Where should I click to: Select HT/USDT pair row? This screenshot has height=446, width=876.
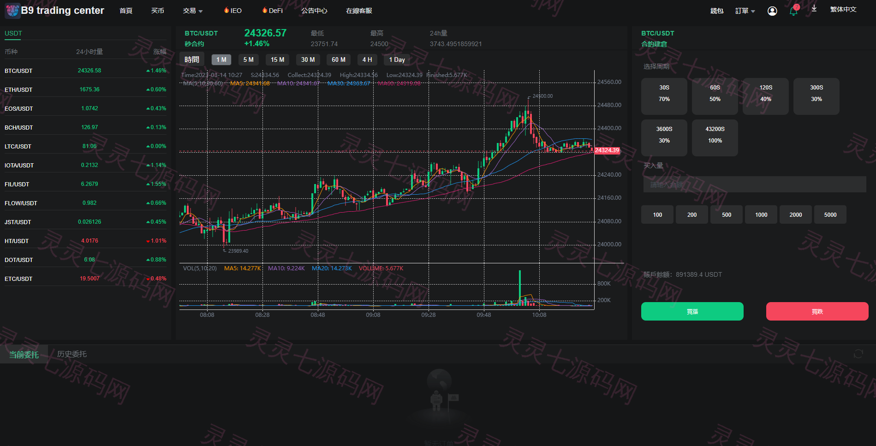[x=85, y=241]
